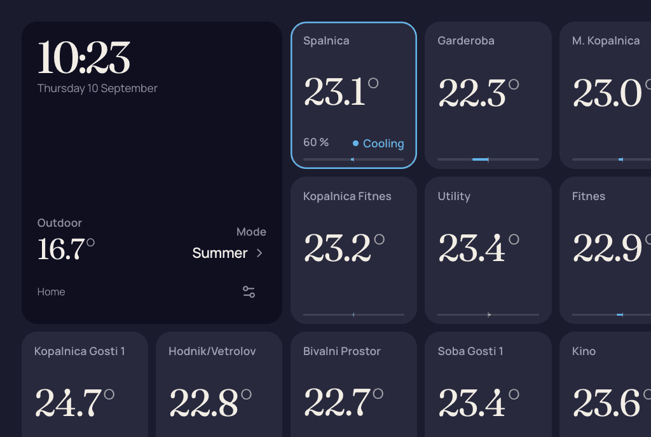Image resolution: width=651 pixels, height=437 pixels.
Task: Open the Kopalnica Gosti 1 card
Action: (x=85, y=384)
